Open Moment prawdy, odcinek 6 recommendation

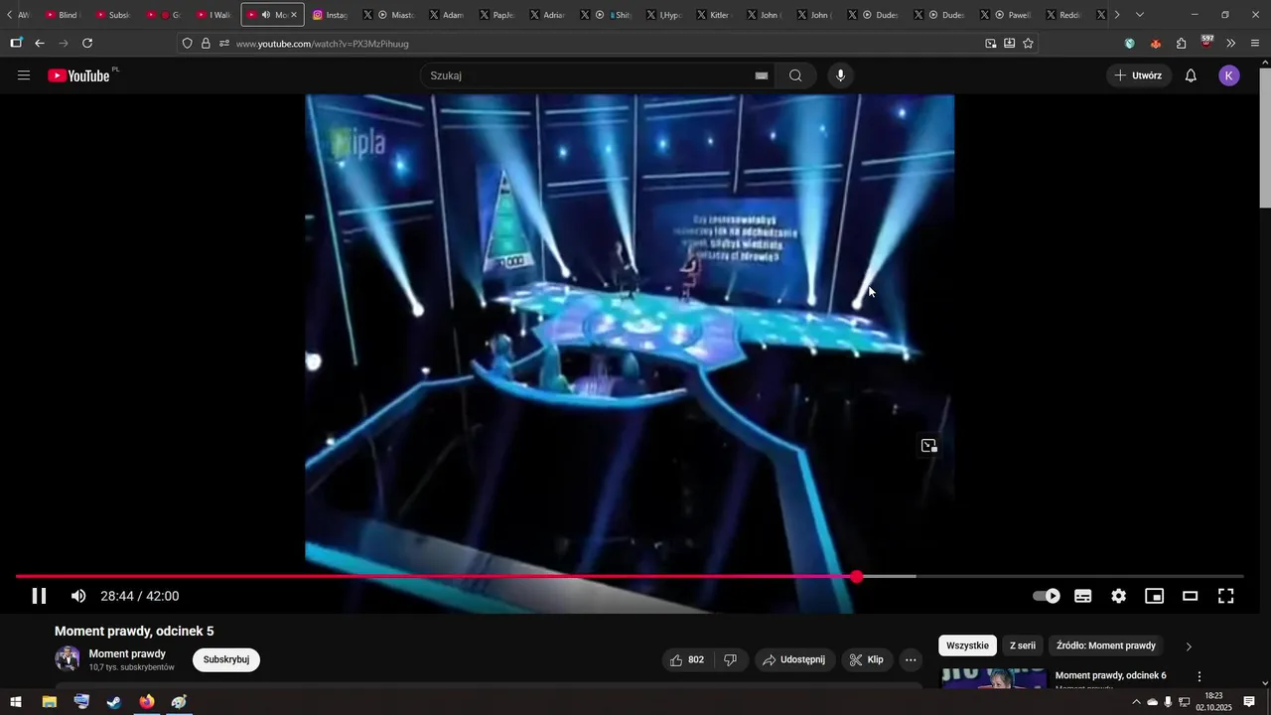tap(1110, 675)
